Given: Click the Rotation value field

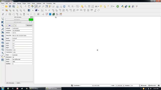Looking at the screenshot, I should (x=135, y=85).
